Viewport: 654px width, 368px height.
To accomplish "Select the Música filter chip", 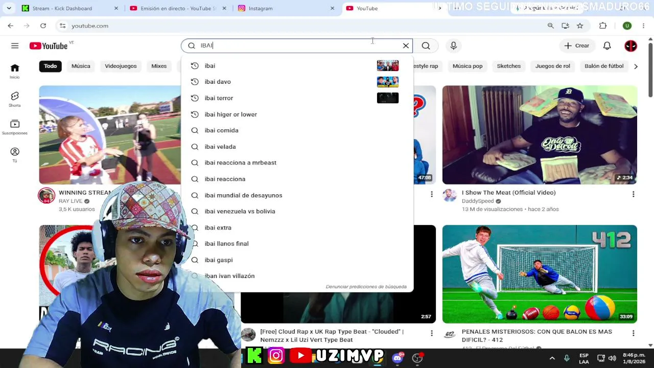I will point(81,66).
